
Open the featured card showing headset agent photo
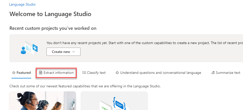pos(43,101)
